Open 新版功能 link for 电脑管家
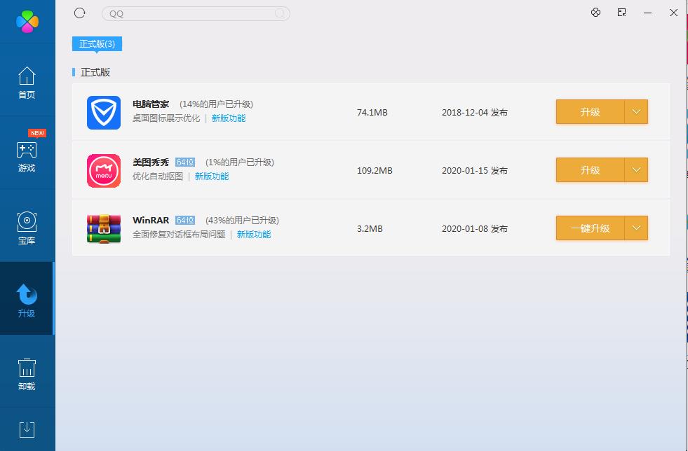Image resolution: width=688 pixels, height=451 pixels. (229, 118)
